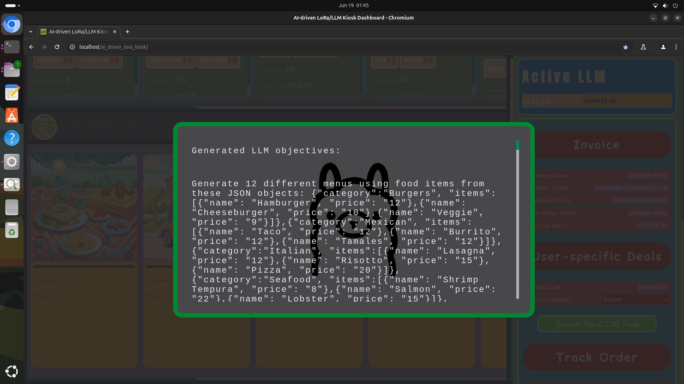The height and width of the screenshot is (384, 684).
Task: Open the browser profile icon
Action: coord(663,47)
